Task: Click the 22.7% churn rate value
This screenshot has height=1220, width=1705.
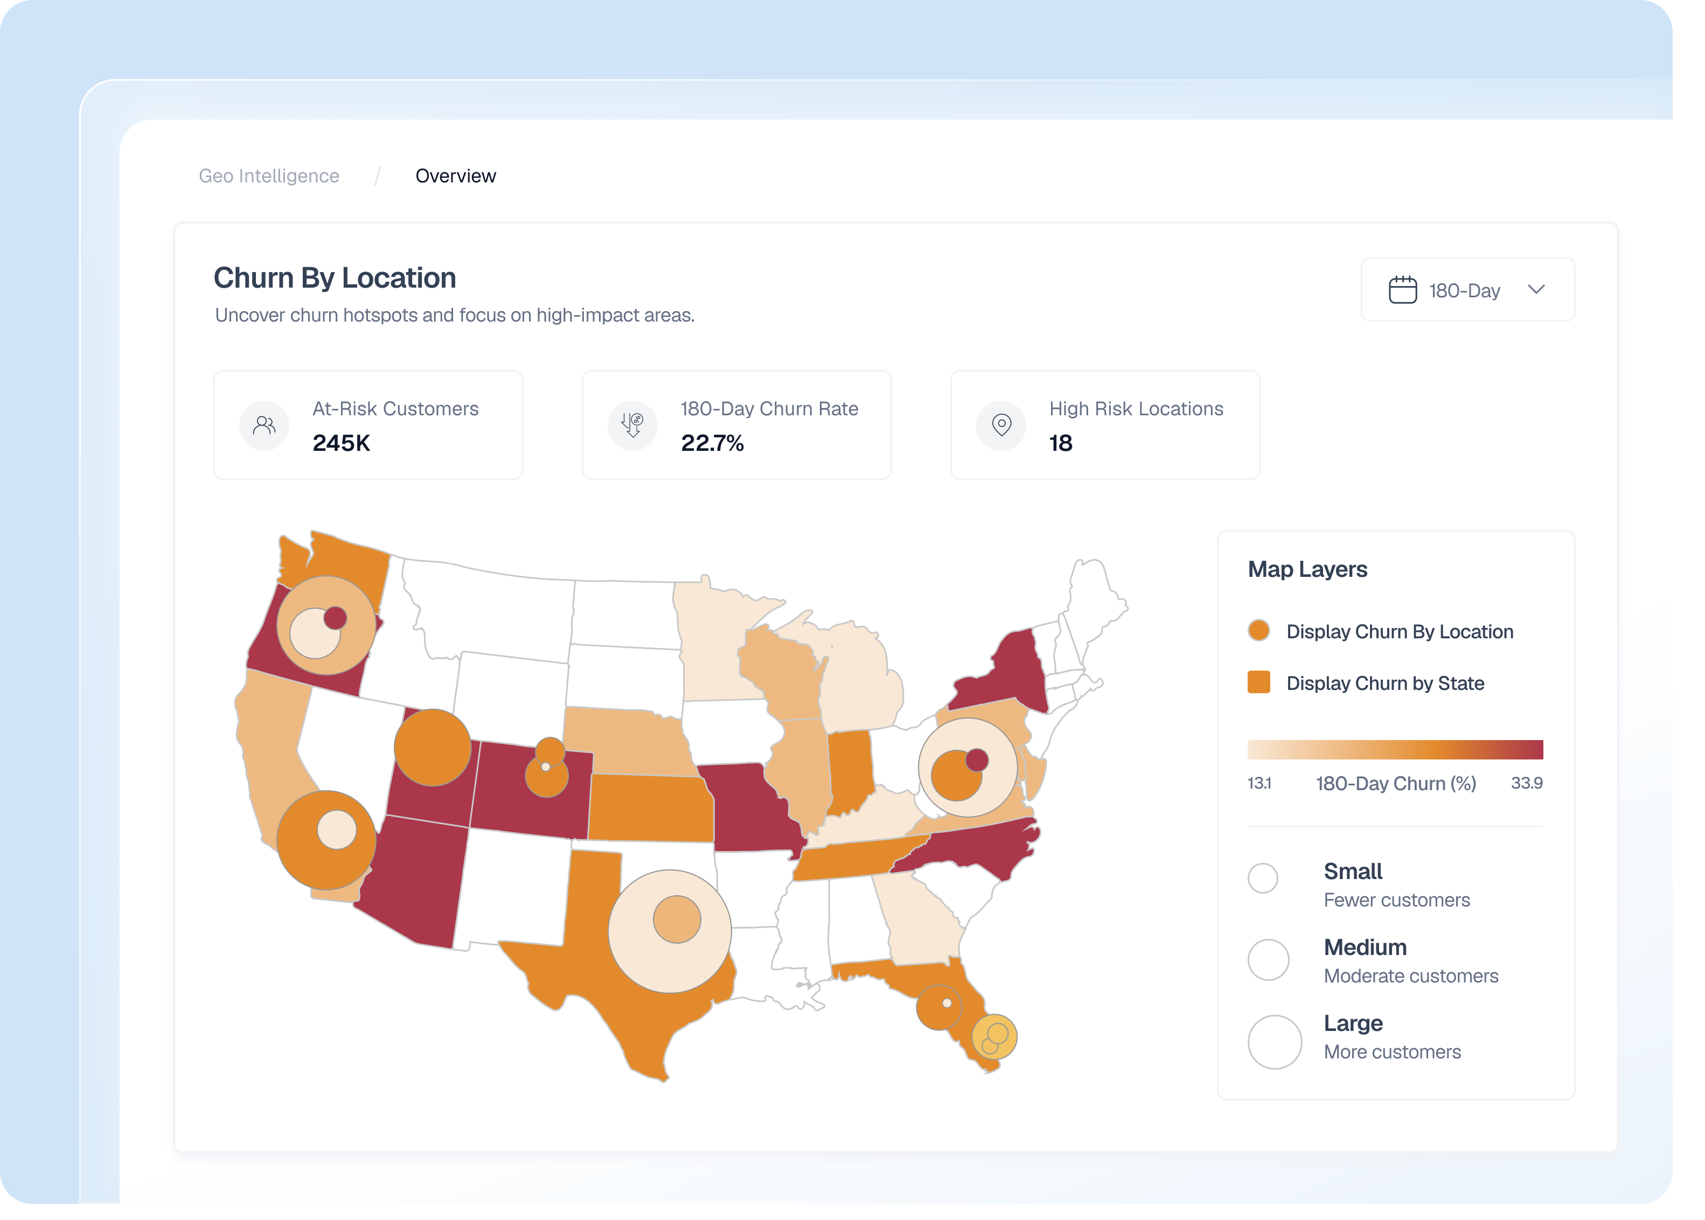Action: (x=712, y=443)
